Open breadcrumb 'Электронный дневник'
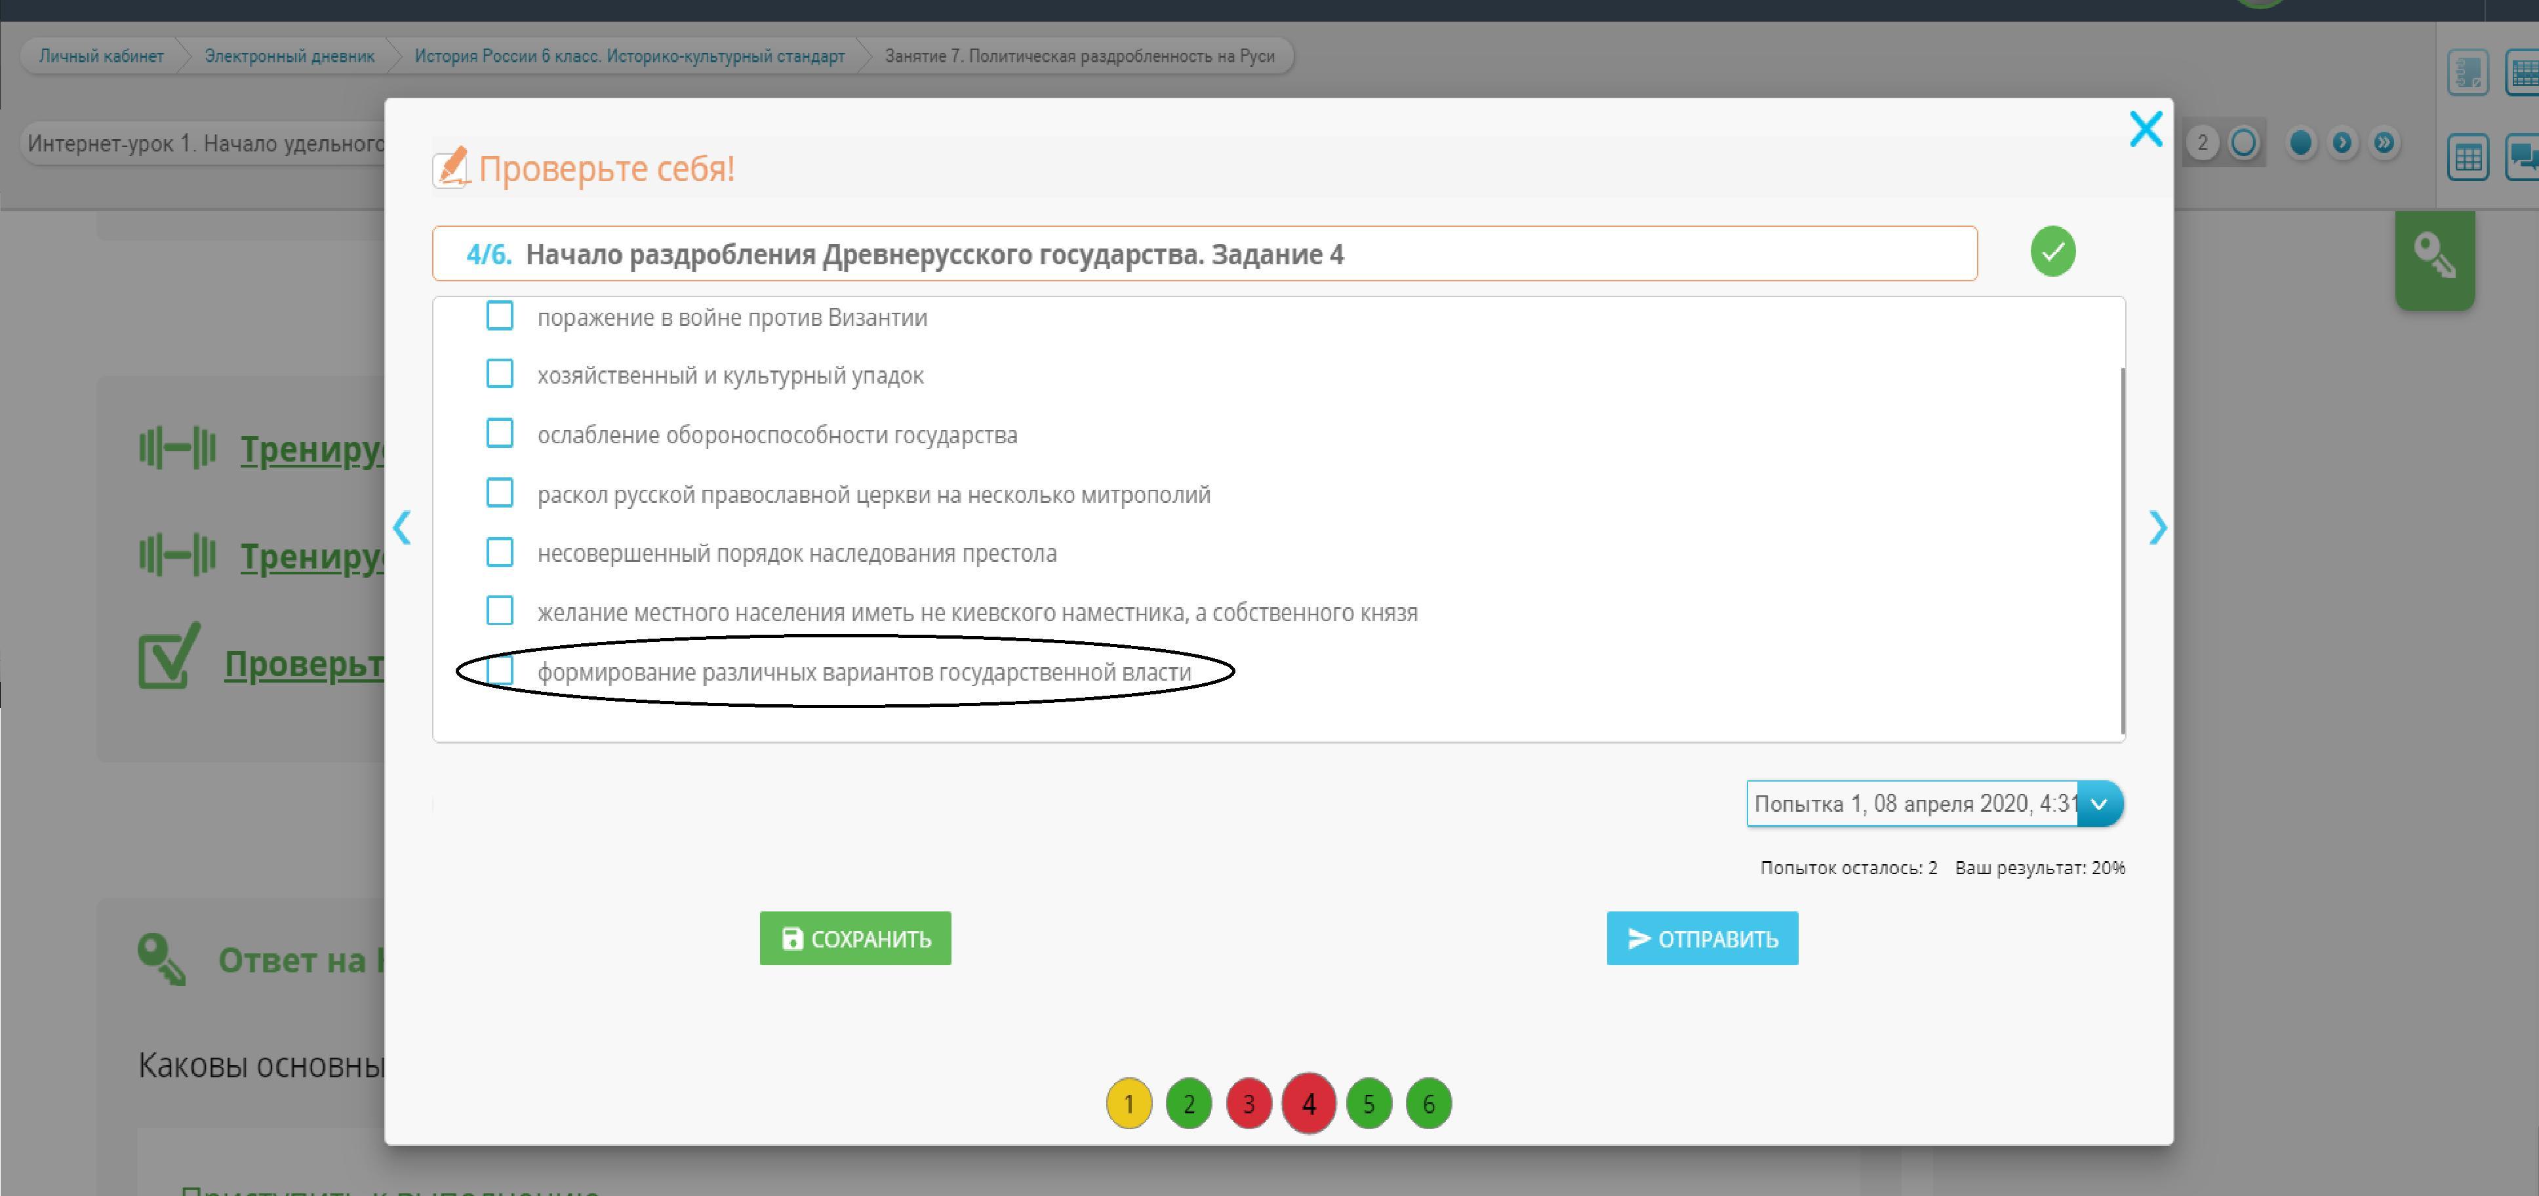This screenshot has height=1196, width=2539. click(289, 56)
